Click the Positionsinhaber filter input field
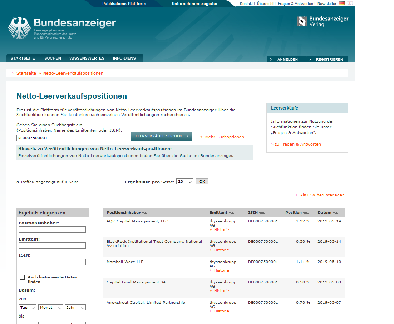This screenshot has width=394, height=324. coord(52,229)
